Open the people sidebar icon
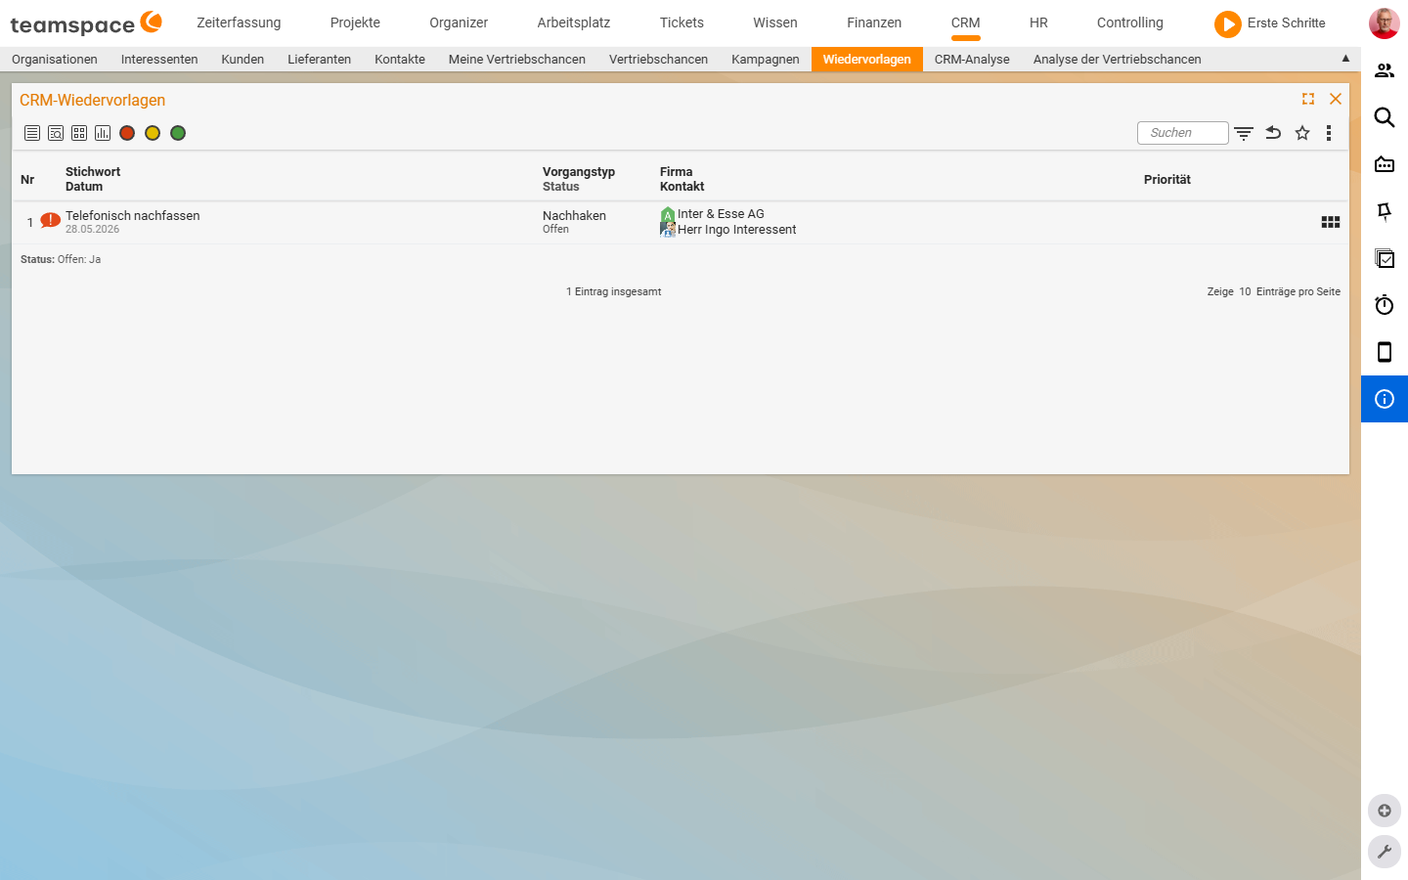The image size is (1408, 880). point(1385,70)
